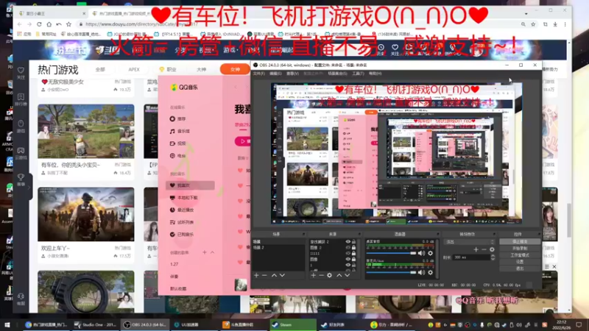The width and height of the screenshot is (589, 331).
Task: Mute microphone/Aux speaker icon
Action: click(421, 272)
